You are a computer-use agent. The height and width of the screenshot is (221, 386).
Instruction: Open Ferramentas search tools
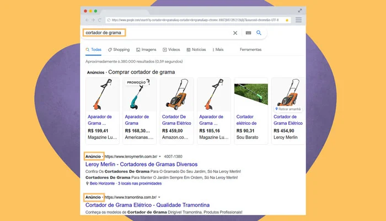click(250, 50)
